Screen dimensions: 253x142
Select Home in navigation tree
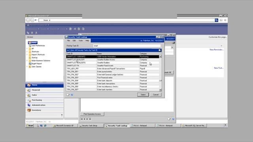coord(33,43)
